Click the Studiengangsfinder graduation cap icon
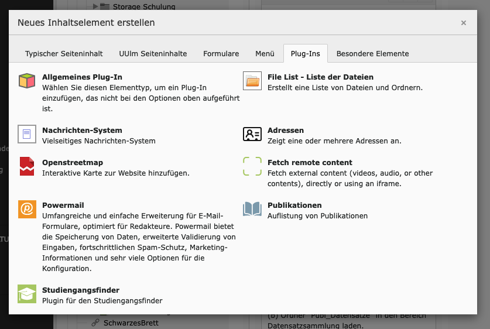Viewport: 490px width, 329px height. 27,294
